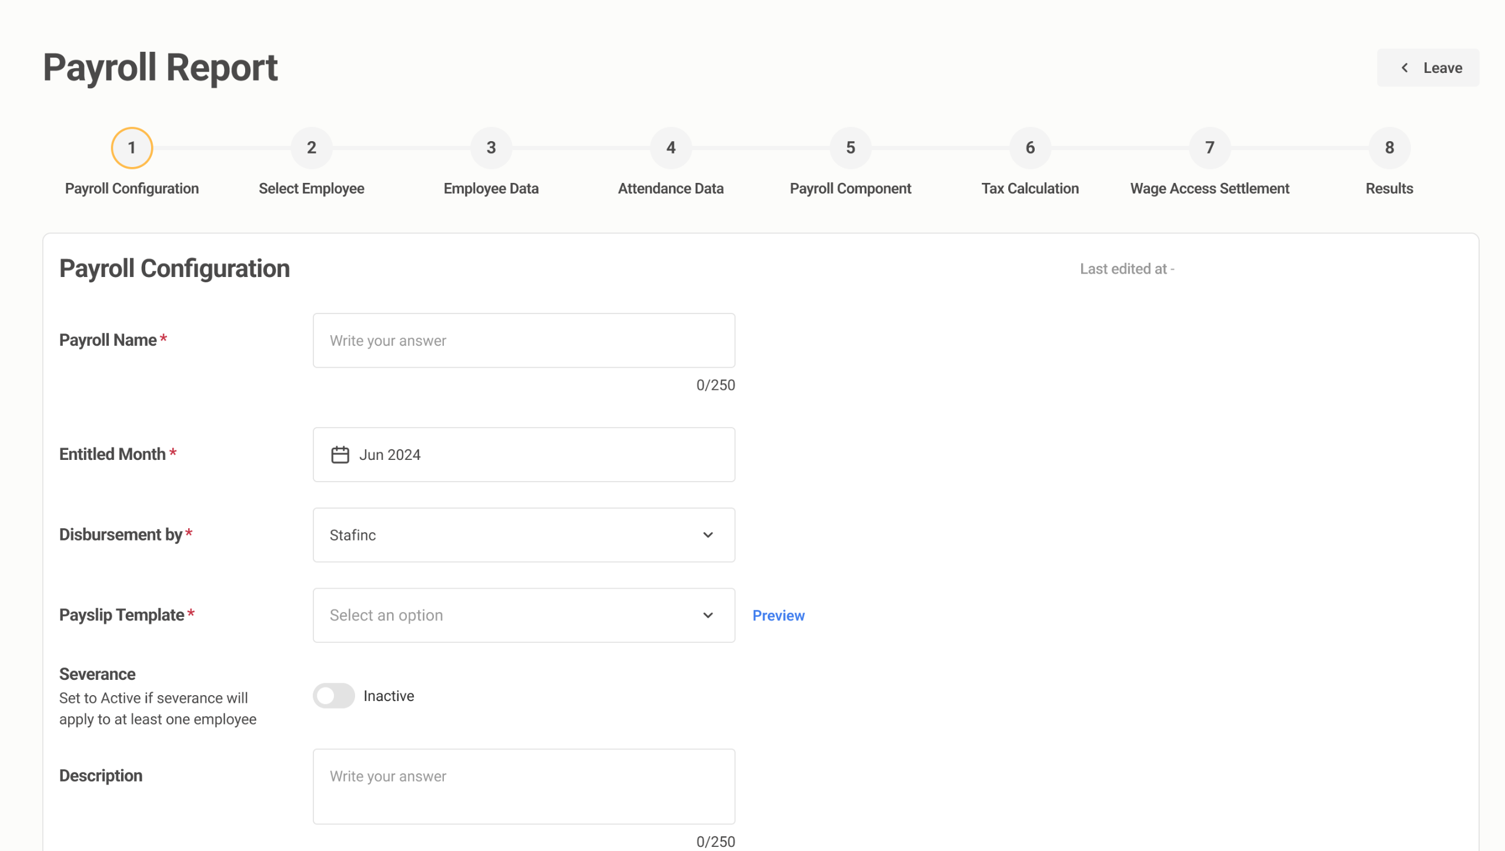Click the Payslip Template chevron arrow
The height and width of the screenshot is (851, 1505).
pyautogui.click(x=708, y=615)
